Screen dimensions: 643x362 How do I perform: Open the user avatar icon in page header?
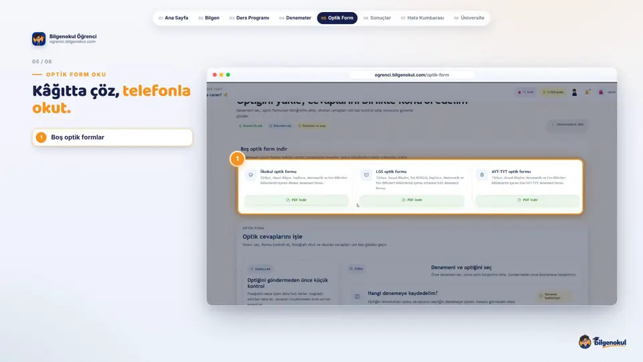(x=574, y=93)
